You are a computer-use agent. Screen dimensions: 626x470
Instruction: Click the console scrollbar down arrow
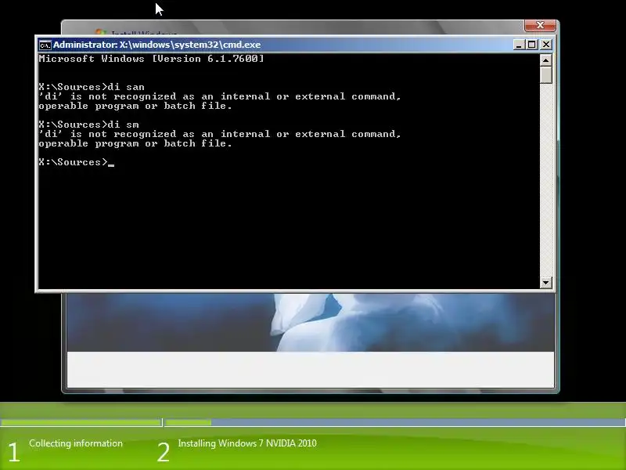pyautogui.click(x=545, y=283)
